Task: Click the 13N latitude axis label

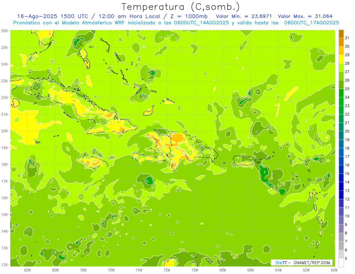Action: pos(4,248)
